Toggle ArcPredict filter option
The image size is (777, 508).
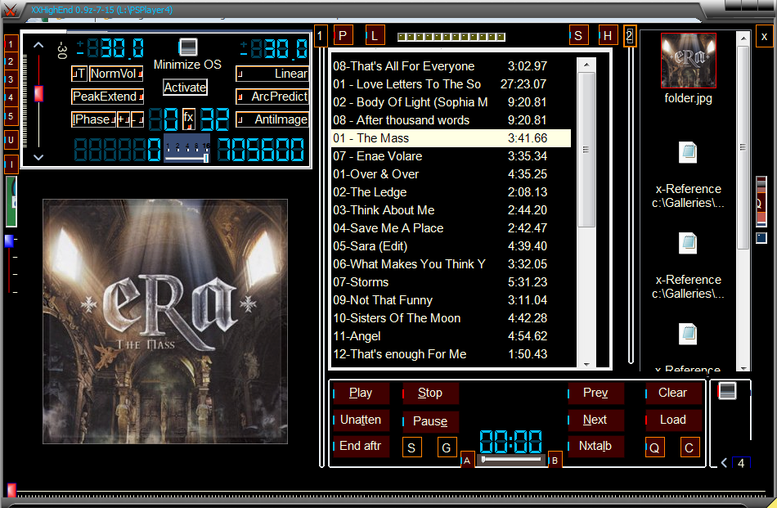click(x=272, y=97)
